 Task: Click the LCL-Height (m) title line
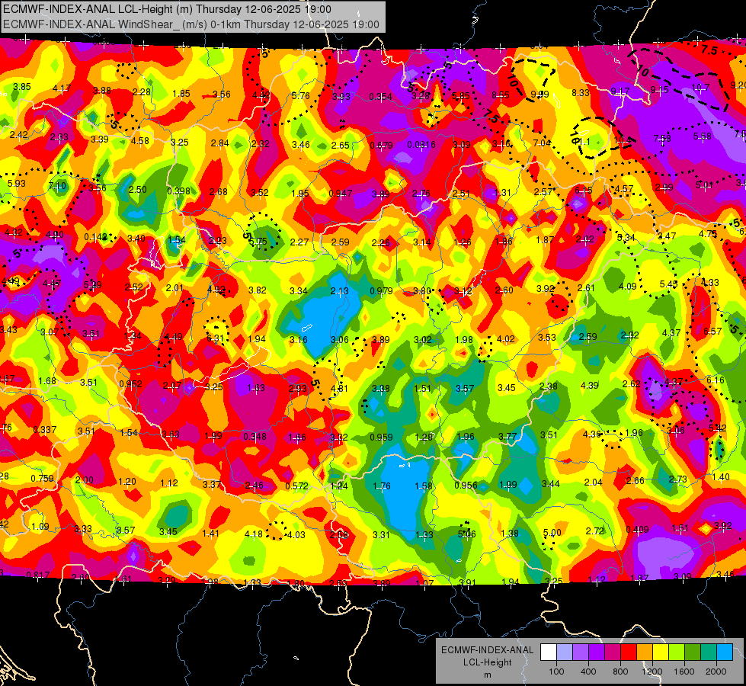(167, 9)
